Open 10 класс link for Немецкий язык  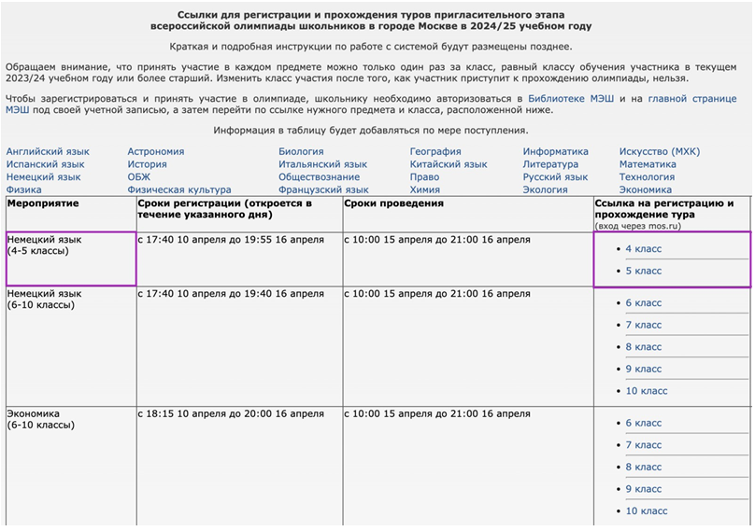646,391
